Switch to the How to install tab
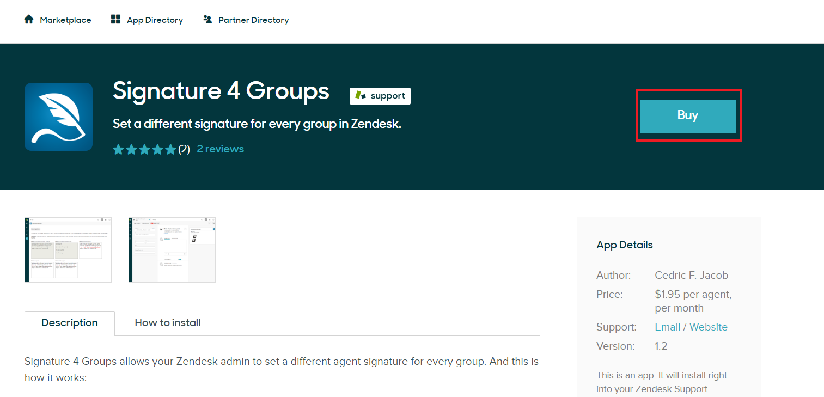824x397 pixels. pos(168,323)
